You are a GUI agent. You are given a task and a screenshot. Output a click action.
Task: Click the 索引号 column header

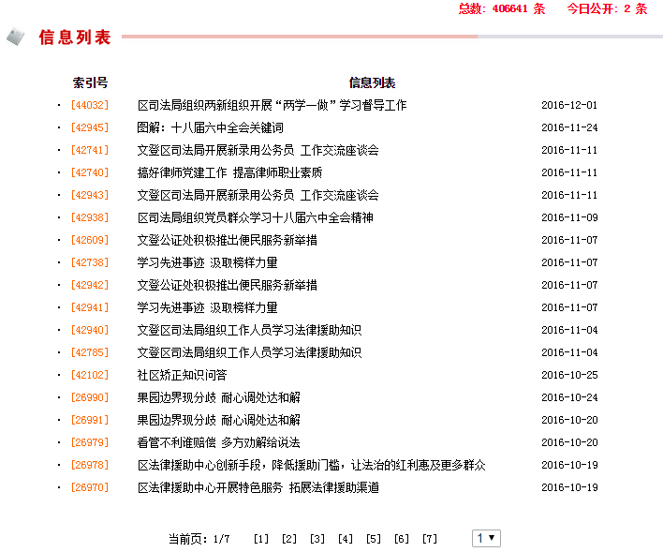click(x=90, y=82)
